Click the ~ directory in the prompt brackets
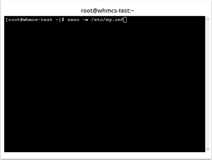The width and height of the screenshot is (212, 160). pos(57,20)
